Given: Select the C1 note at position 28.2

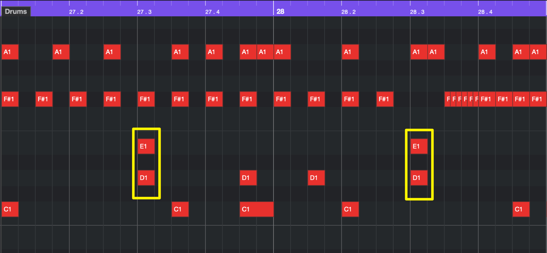Looking at the screenshot, I should click(350, 209).
